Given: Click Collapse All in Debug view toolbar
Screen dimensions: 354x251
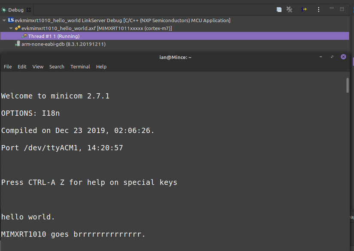Looking at the screenshot, I should coord(279,9).
